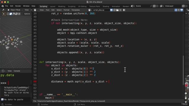Click the line 60 distance code line
189x106 pixels.
[x=80, y=82]
